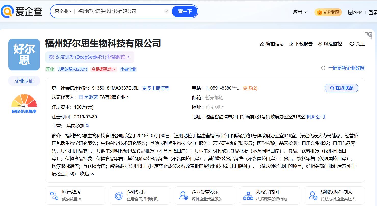Image resolution: width=377 pixels, height=206 pixels.
Task: Click the A级纳税人(2024) tag
Action: point(73,69)
